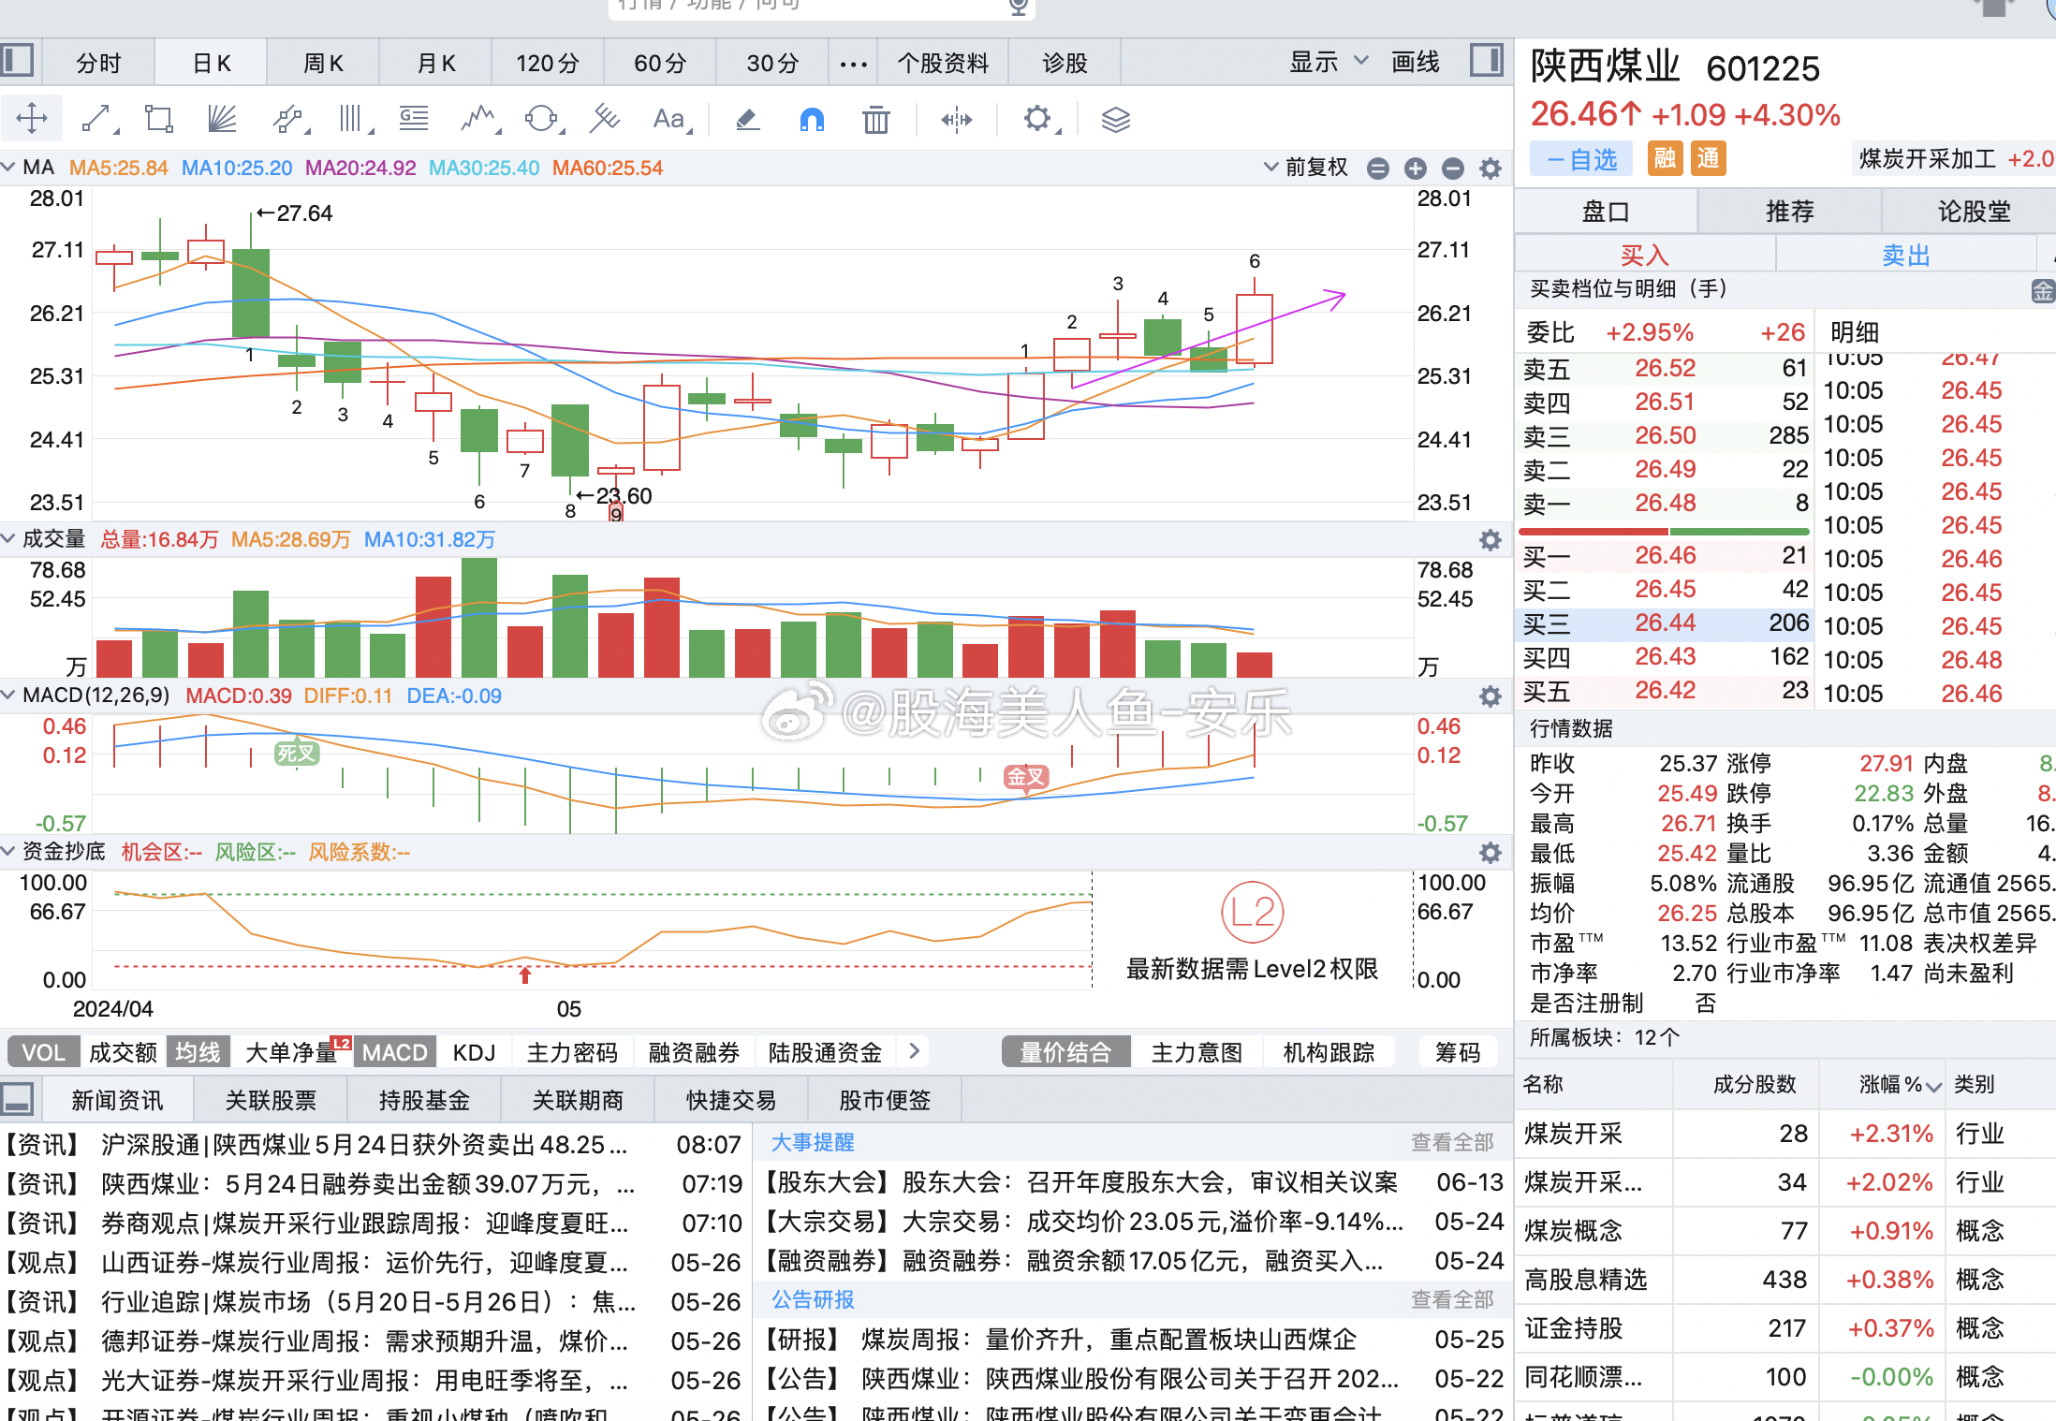Select the eraser tool
2056x1421 pixels.
click(x=747, y=119)
